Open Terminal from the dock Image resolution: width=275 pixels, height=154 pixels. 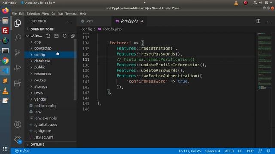5,51
